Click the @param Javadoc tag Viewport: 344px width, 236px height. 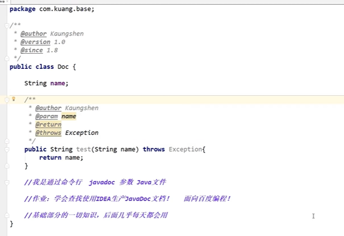[47, 116]
